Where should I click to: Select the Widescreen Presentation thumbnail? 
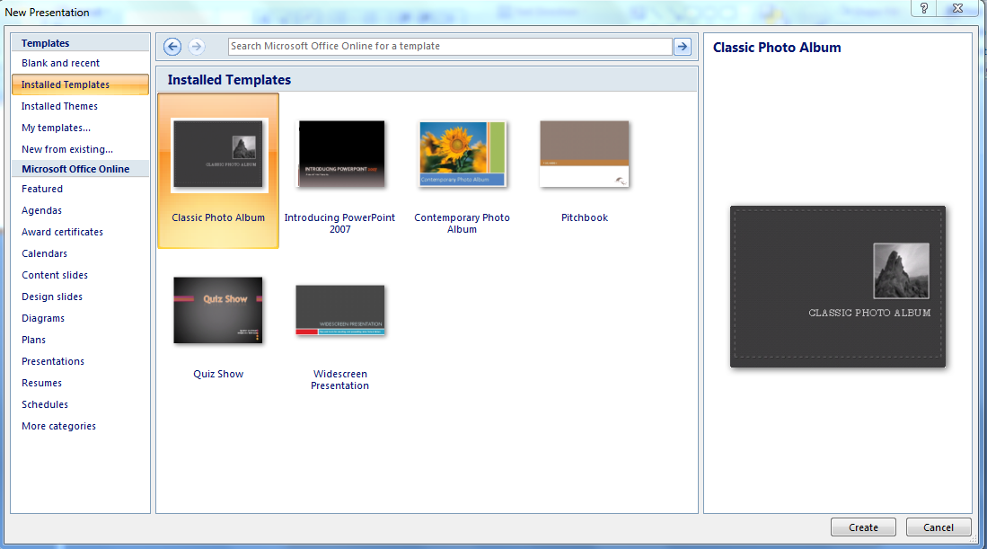click(x=339, y=310)
